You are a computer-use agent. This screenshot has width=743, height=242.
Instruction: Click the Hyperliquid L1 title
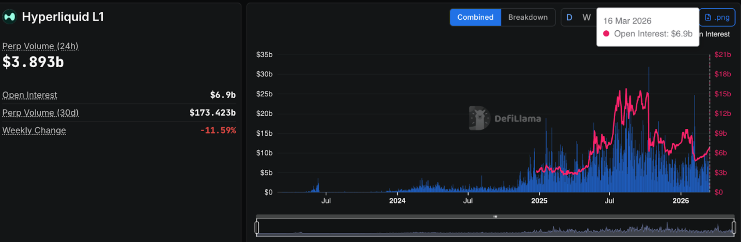click(x=63, y=17)
